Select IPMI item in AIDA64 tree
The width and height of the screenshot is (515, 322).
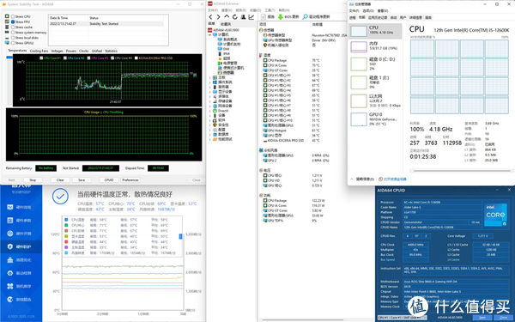point(224,53)
